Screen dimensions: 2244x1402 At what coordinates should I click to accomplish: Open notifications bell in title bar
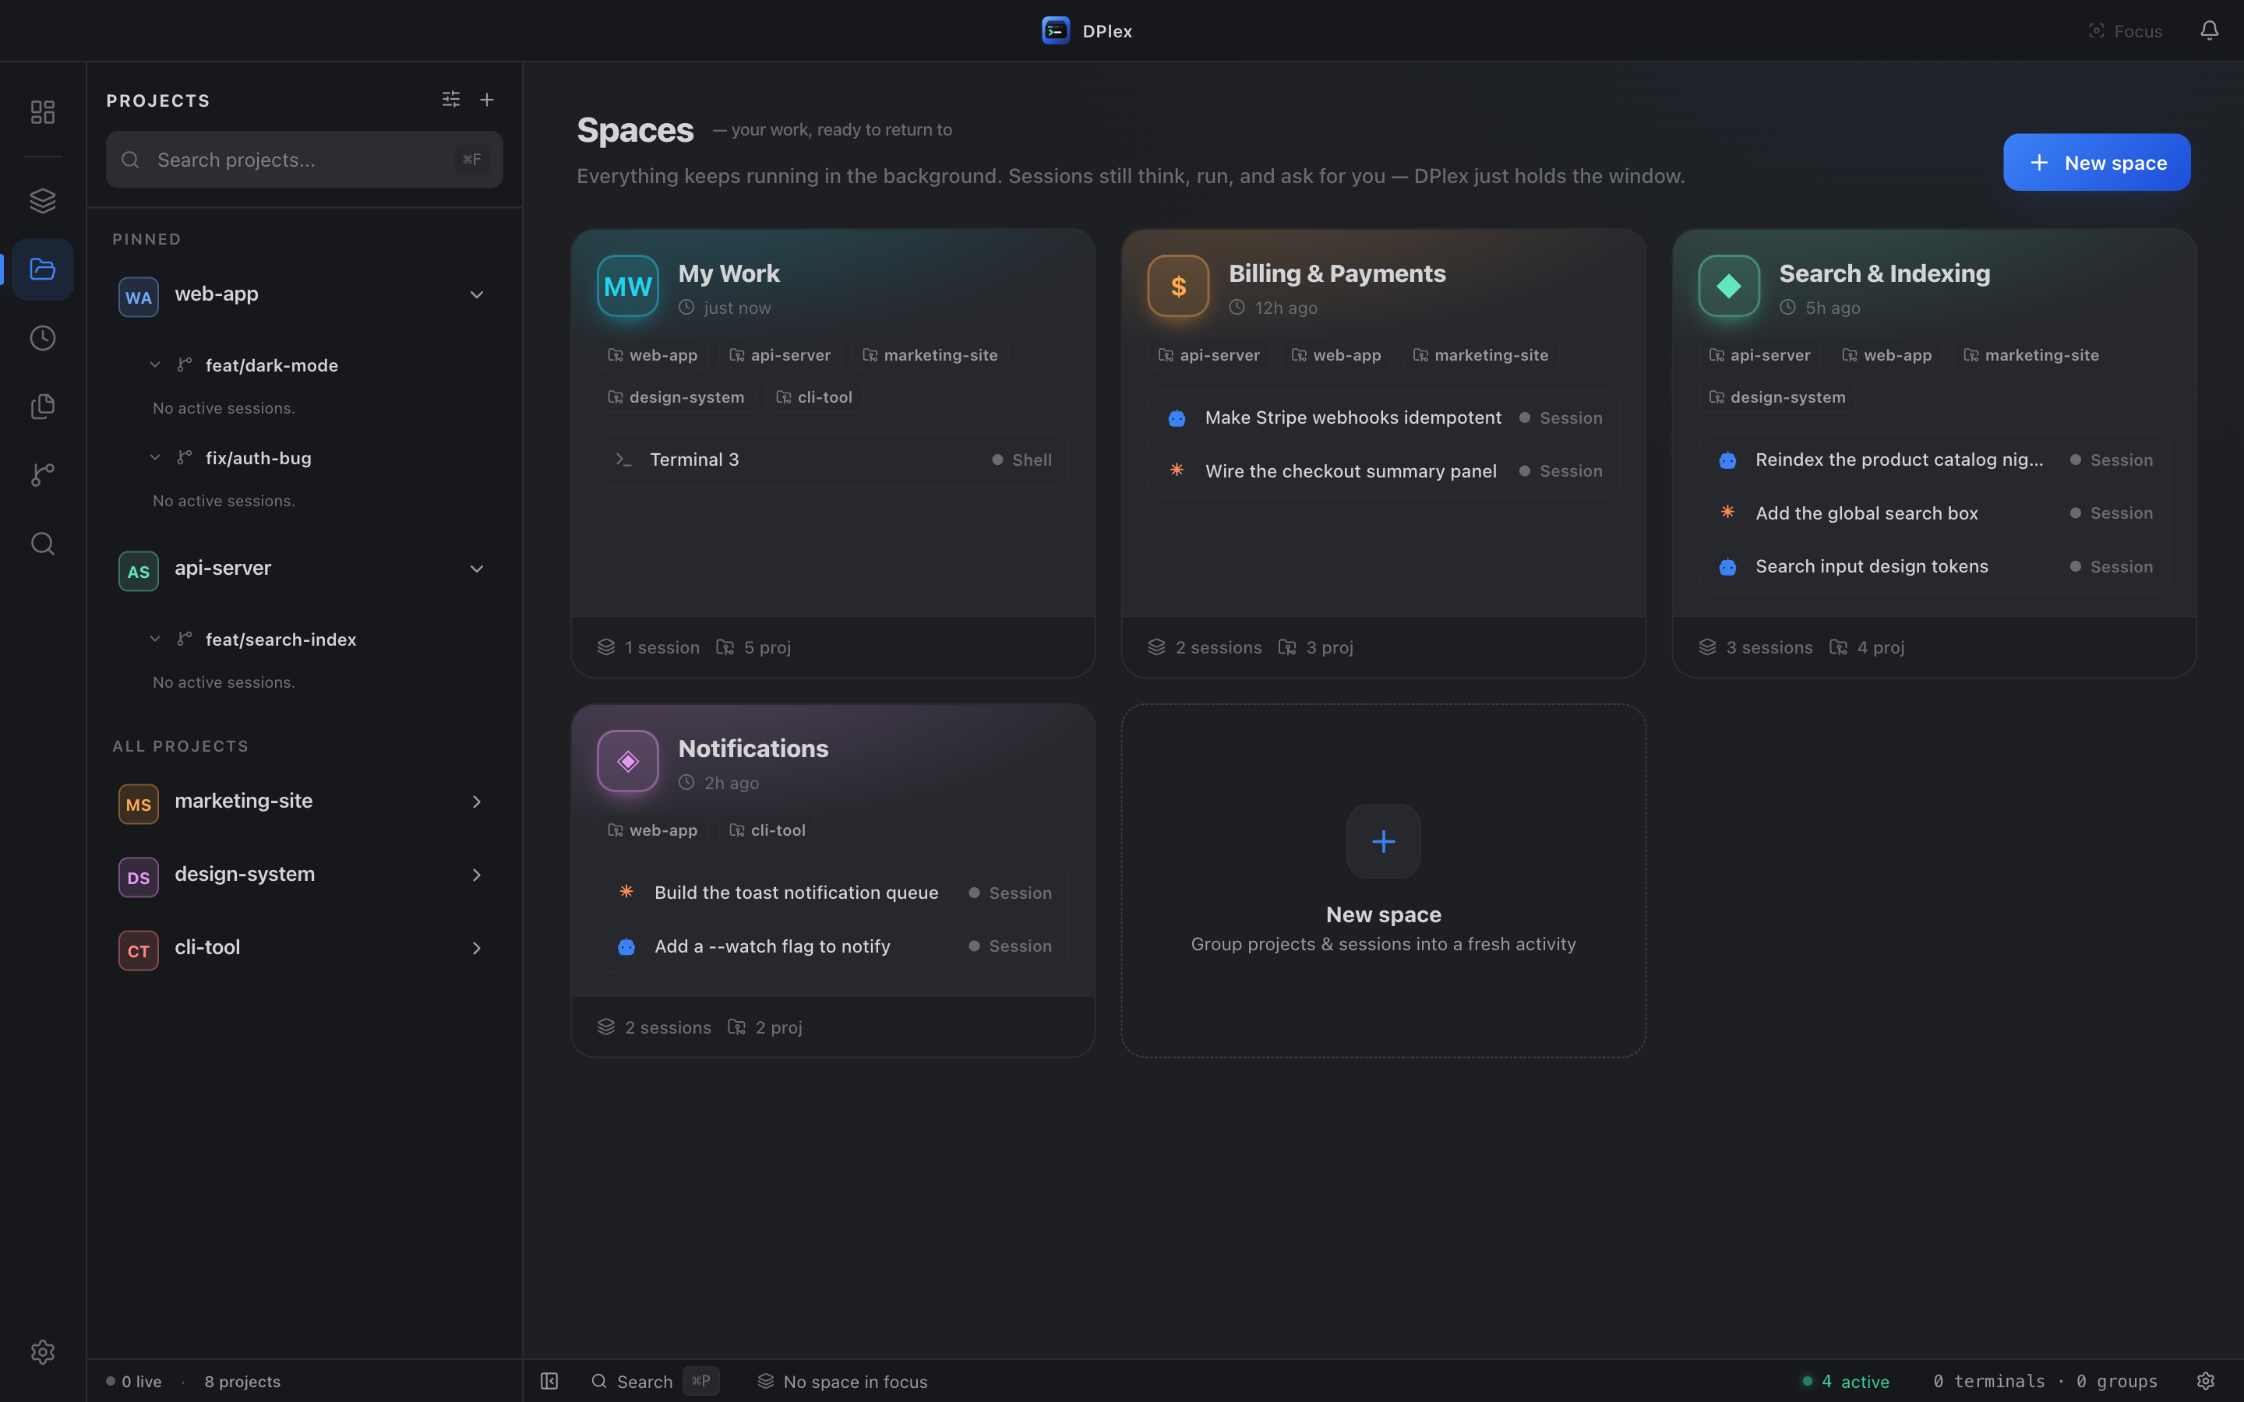[2210, 30]
